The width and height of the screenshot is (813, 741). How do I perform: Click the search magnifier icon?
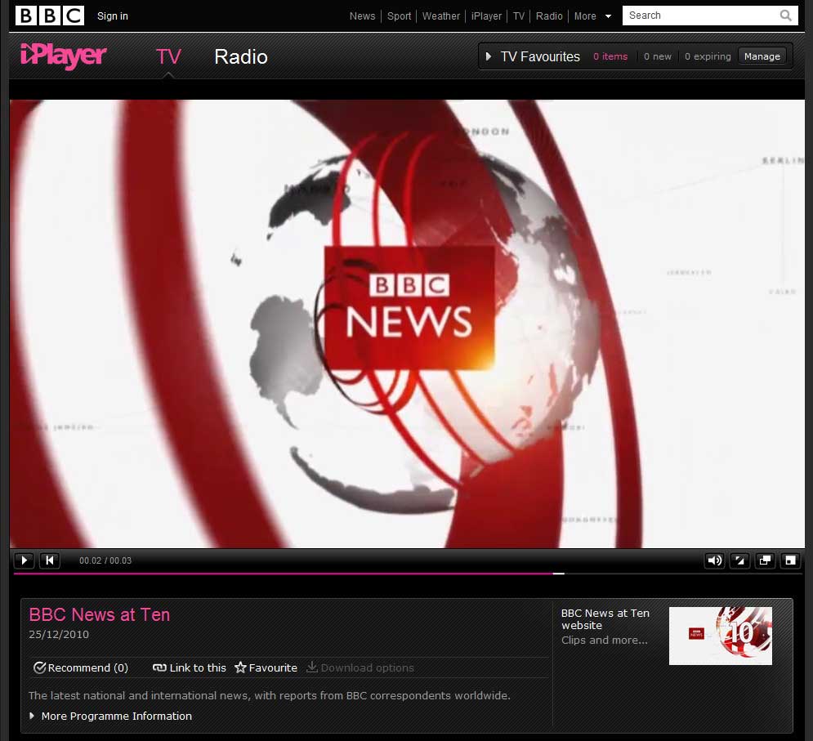(x=785, y=16)
